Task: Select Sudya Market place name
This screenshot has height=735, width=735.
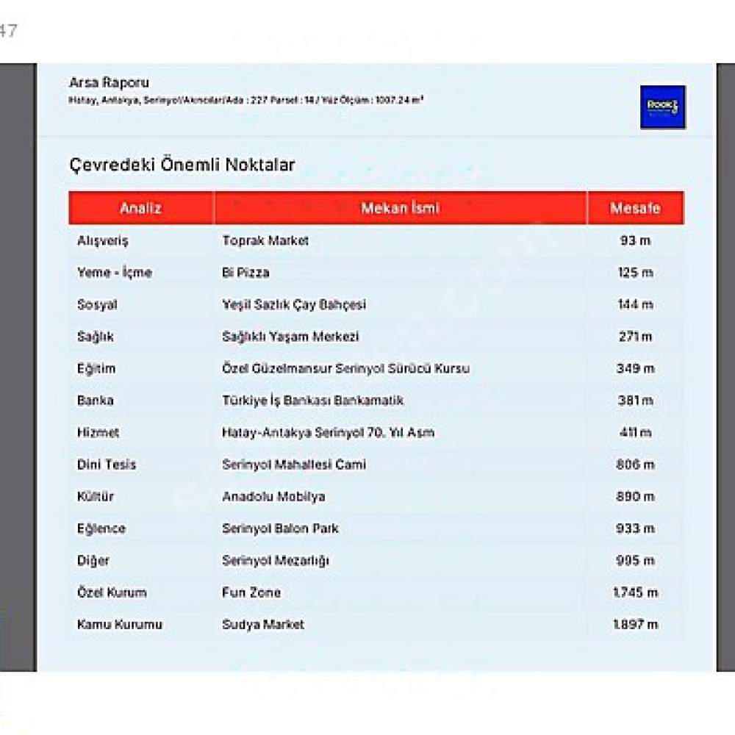Action: [263, 624]
